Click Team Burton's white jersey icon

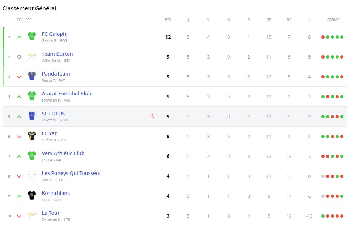[x=32, y=56]
